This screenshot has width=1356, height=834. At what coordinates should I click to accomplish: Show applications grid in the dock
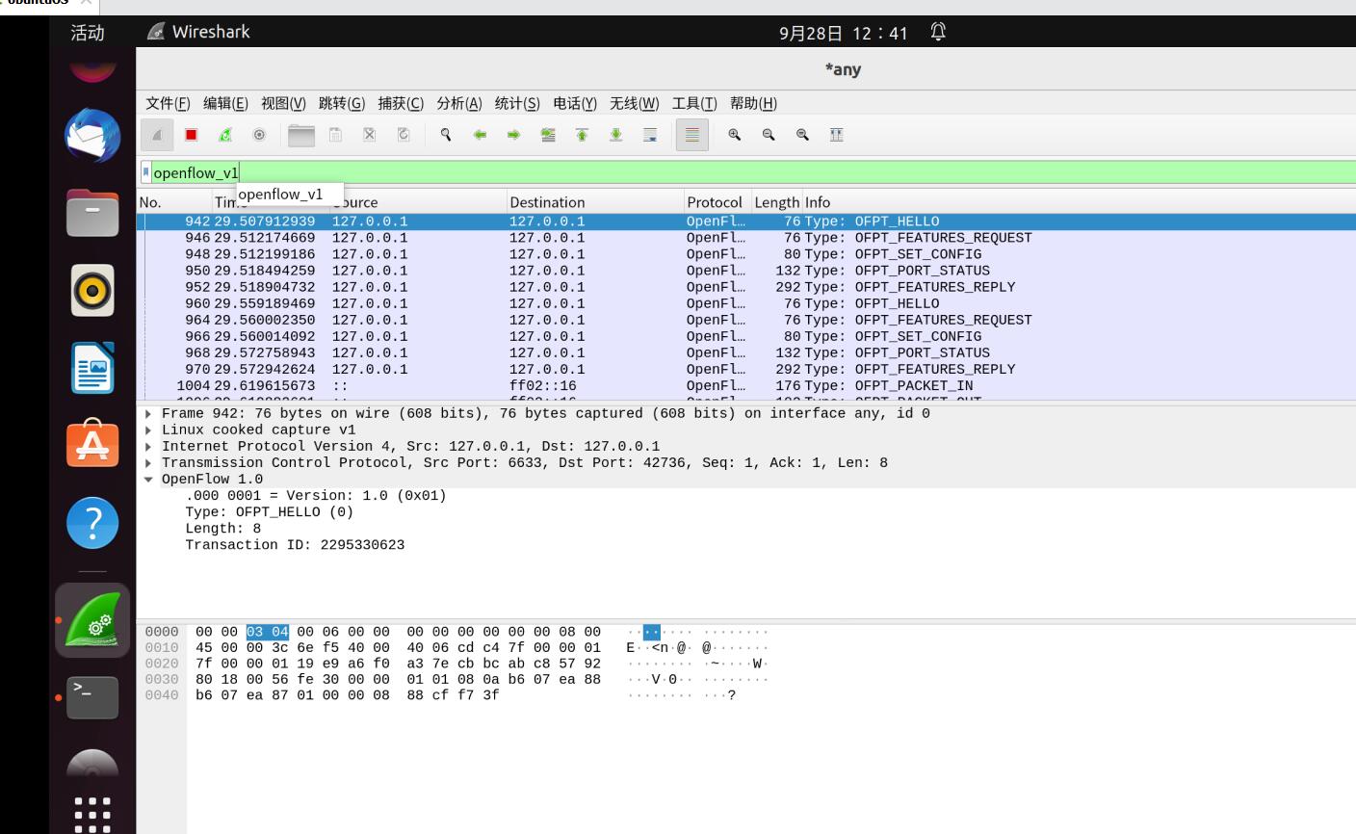[x=92, y=814]
